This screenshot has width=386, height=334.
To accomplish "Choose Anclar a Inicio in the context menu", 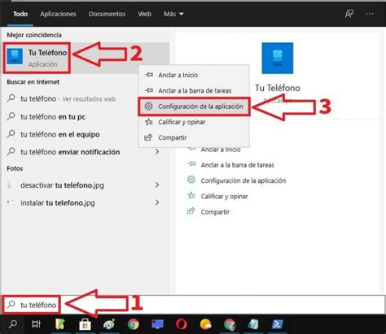I will tap(194, 75).
